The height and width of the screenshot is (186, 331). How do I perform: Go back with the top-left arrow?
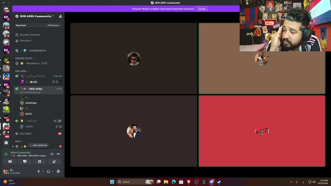4,3
